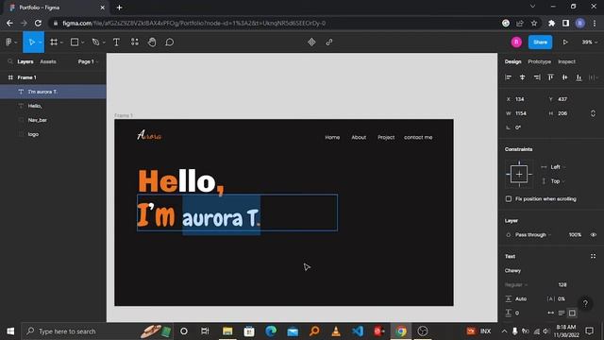604x340 pixels.
Task: Click the blue Share button
Action: pos(540,42)
